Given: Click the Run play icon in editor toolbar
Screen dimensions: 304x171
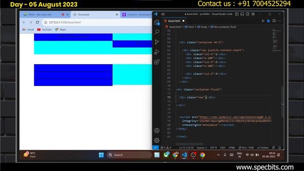Looking at the screenshot, I should click(x=263, y=21).
